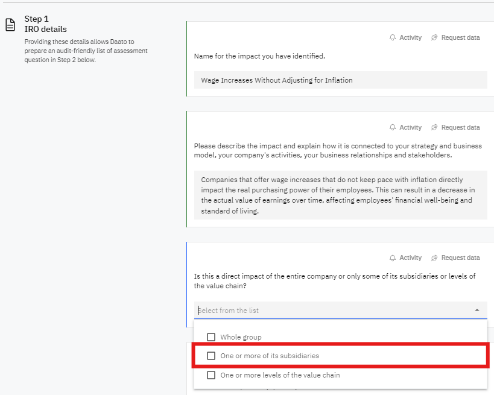Click the Step 1 IRO details heading
Viewport: 494px width, 395px height.
[x=46, y=24]
